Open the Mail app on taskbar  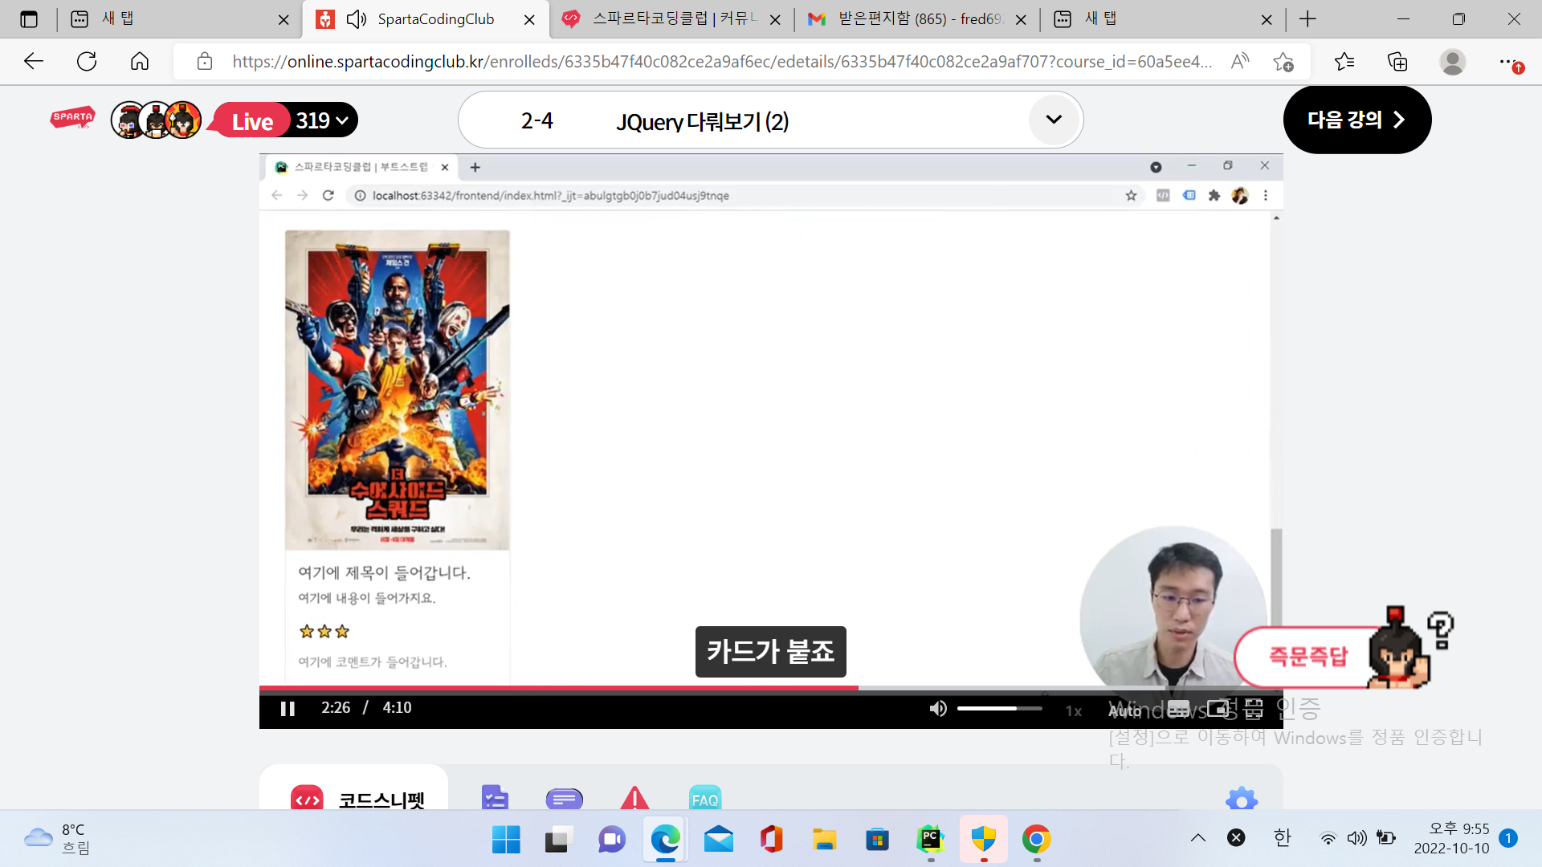pos(718,840)
